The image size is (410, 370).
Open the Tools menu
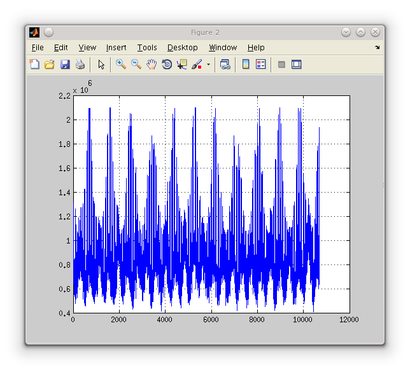[147, 48]
